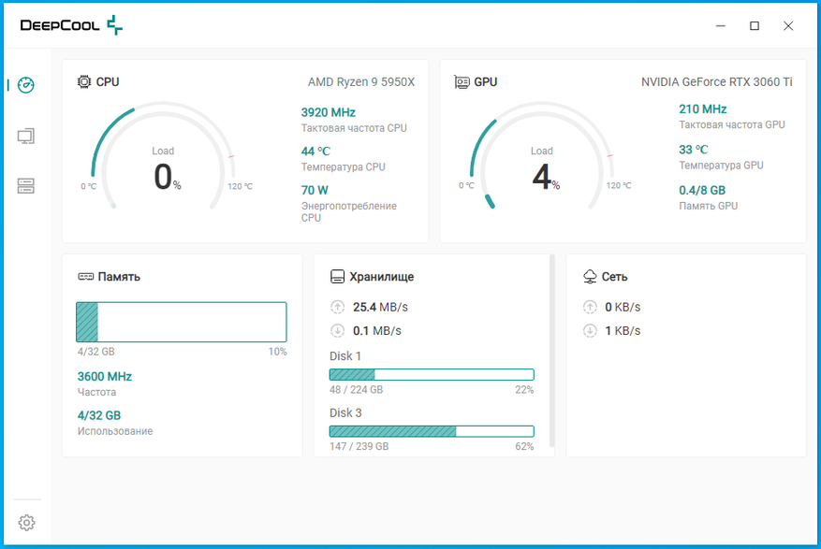Click the Температура GPU label
This screenshot has height=549, width=821.
click(721, 166)
